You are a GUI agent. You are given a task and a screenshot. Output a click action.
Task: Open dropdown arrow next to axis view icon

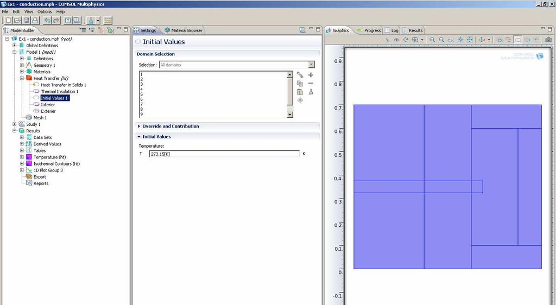pos(489,40)
